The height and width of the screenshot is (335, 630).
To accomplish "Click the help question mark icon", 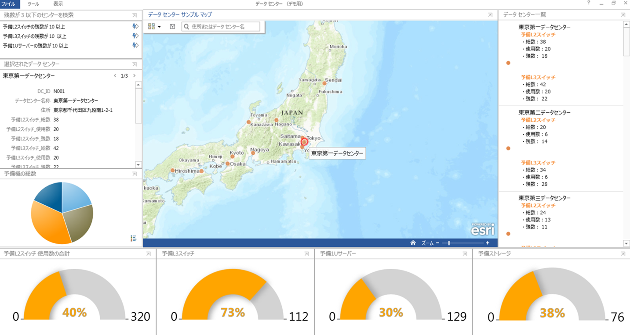I will [589, 4].
